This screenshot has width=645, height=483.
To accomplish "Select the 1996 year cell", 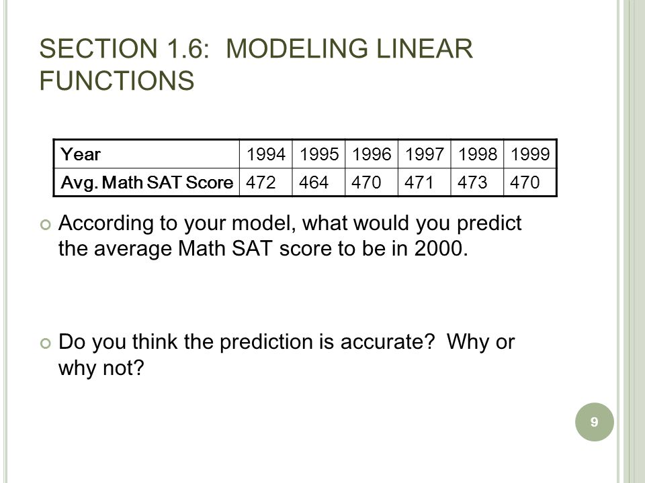I will [372, 154].
